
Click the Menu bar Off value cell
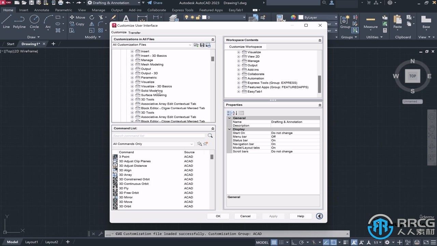pos(295,137)
